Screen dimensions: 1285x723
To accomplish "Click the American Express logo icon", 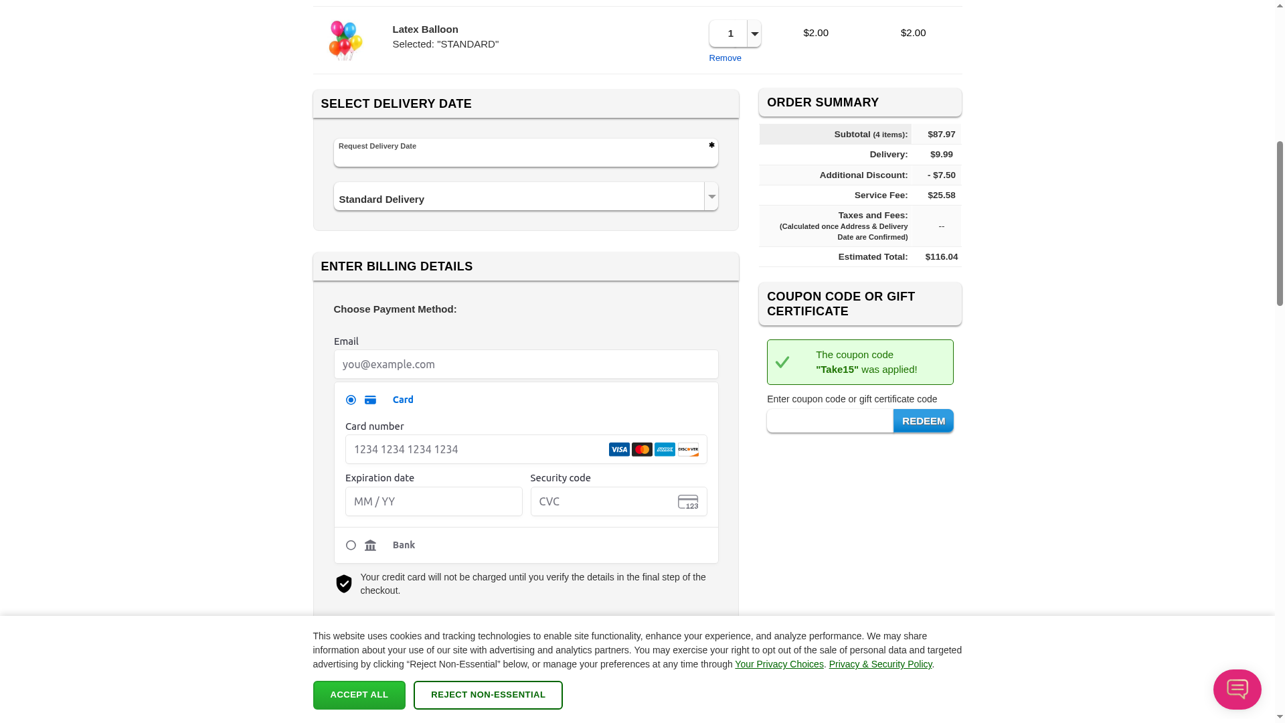I will pyautogui.click(x=665, y=450).
